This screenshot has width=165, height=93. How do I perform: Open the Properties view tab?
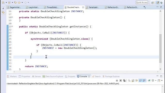click(x=24, y=76)
